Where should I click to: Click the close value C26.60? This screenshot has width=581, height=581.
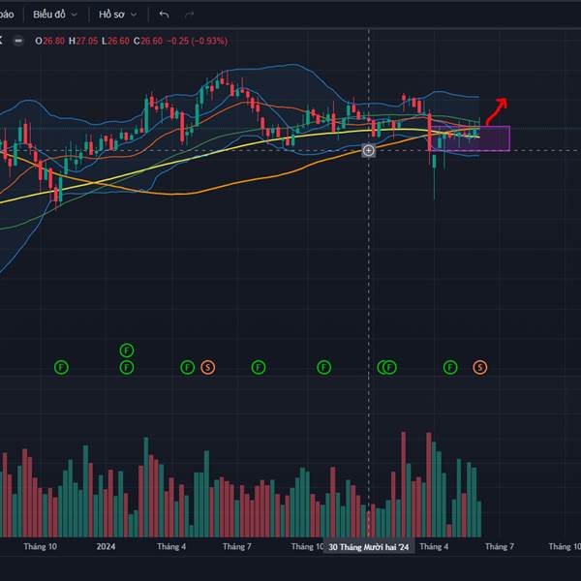pos(148,41)
